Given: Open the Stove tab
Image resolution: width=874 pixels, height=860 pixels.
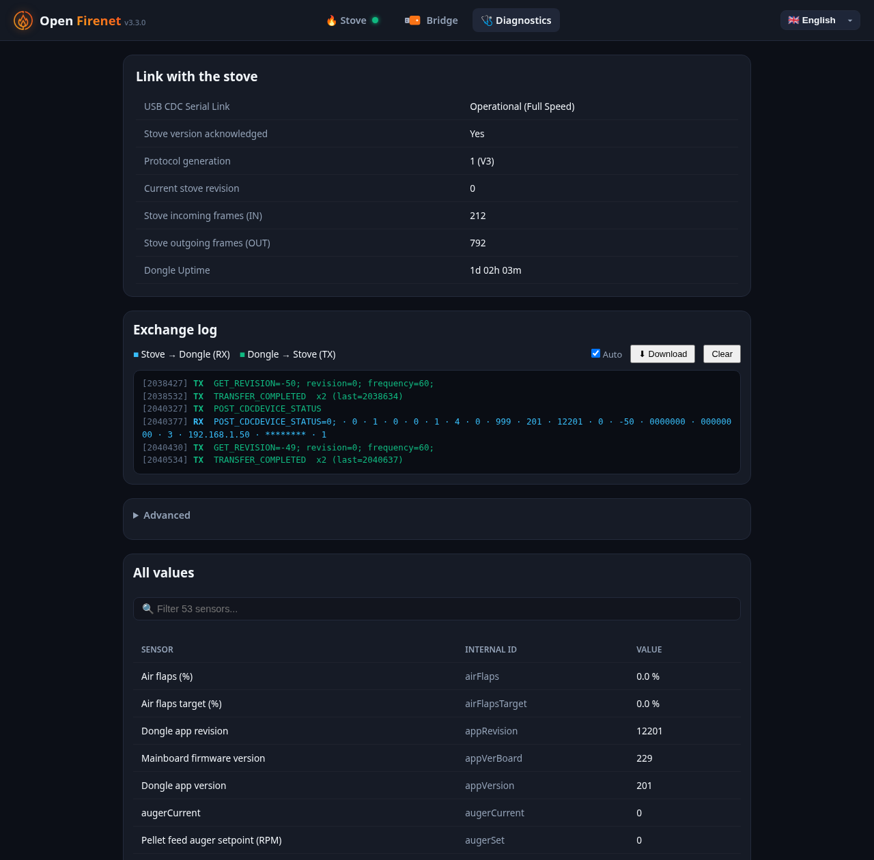Looking at the screenshot, I should point(352,20).
